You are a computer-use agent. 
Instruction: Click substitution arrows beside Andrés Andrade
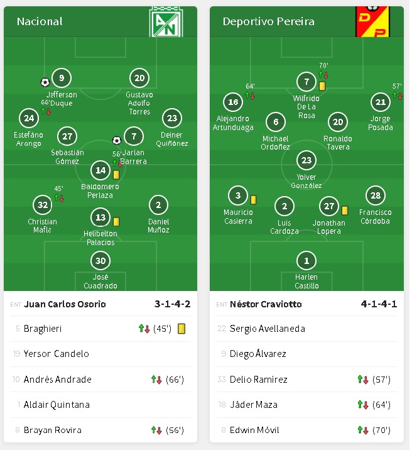pyautogui.click(x=156, y=379)
